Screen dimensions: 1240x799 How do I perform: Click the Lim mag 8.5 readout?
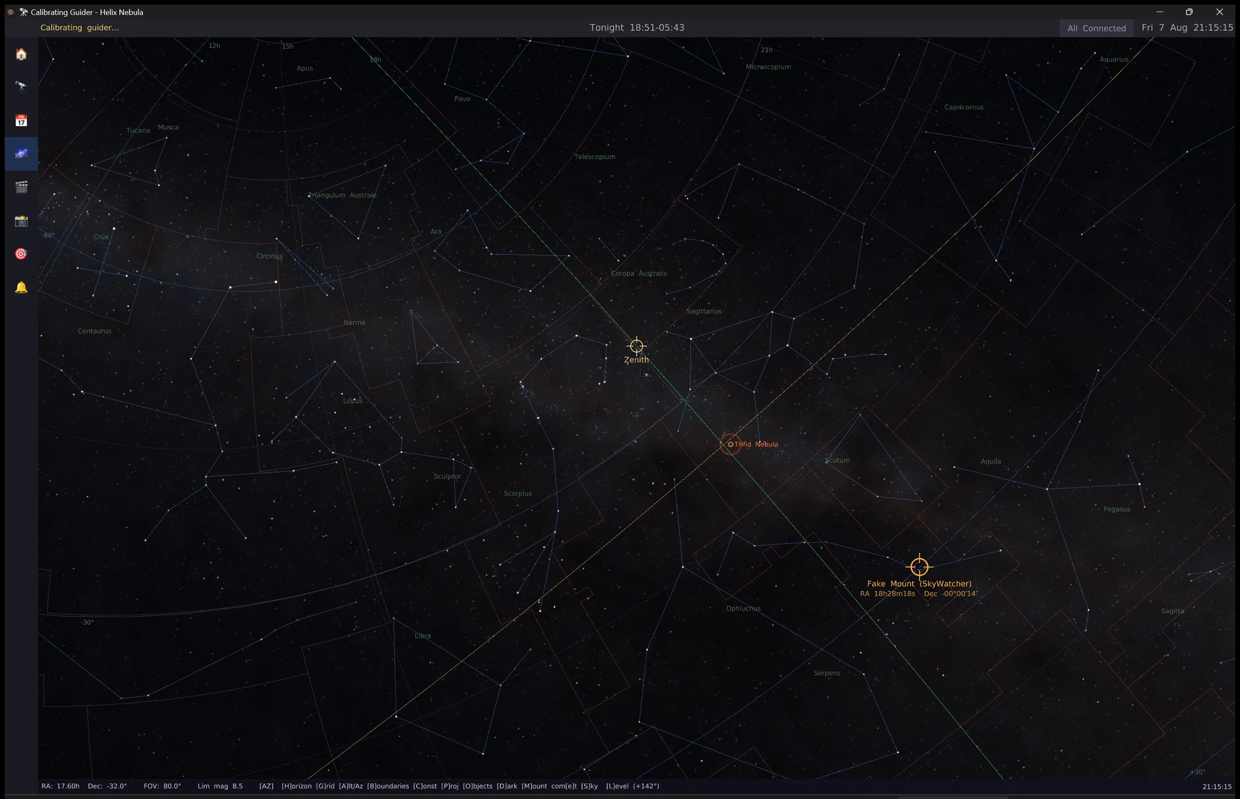pos(220,786)
